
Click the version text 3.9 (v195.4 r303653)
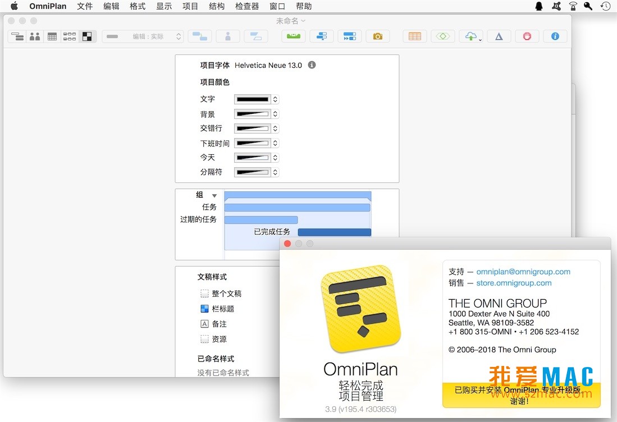[360, 409]
